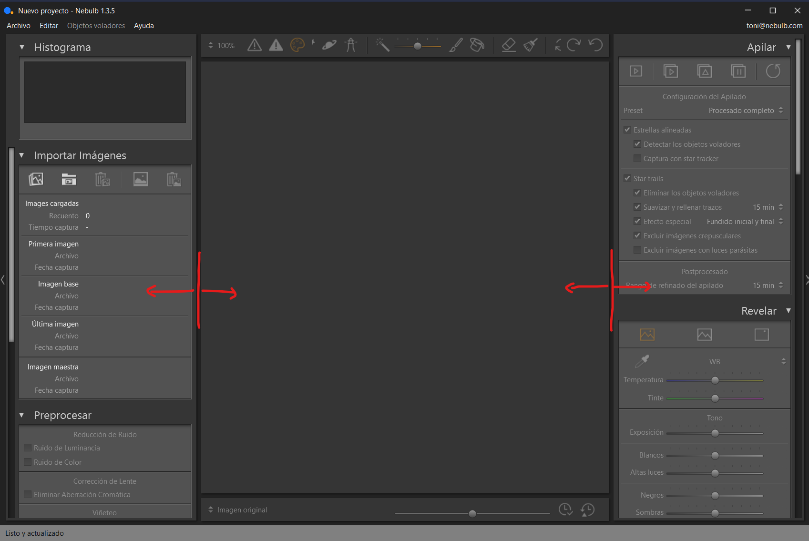Image resolution: width=809 pixels, height=541 pixels.
Task: Select the eraser tool
Action: click(x=509, y=45)
